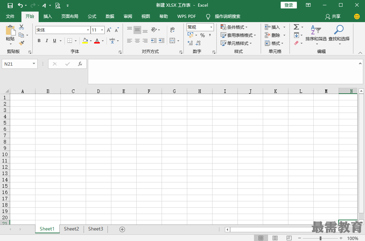365x241 pixels.
Task: Expand the formula bar chevron
Action: pos(360,63)
